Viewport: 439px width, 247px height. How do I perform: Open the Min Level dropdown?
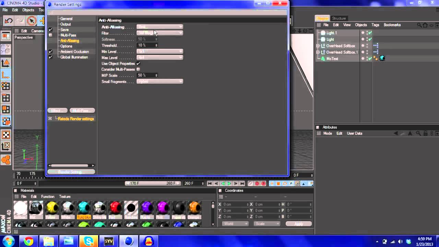click(x=160, y=51)
